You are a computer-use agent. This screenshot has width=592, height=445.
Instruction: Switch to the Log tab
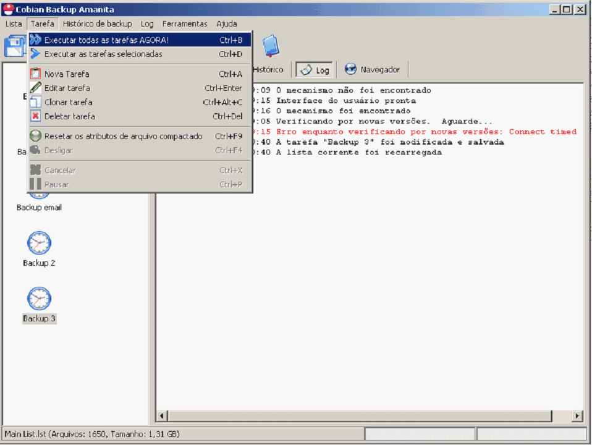coord(315,70)
